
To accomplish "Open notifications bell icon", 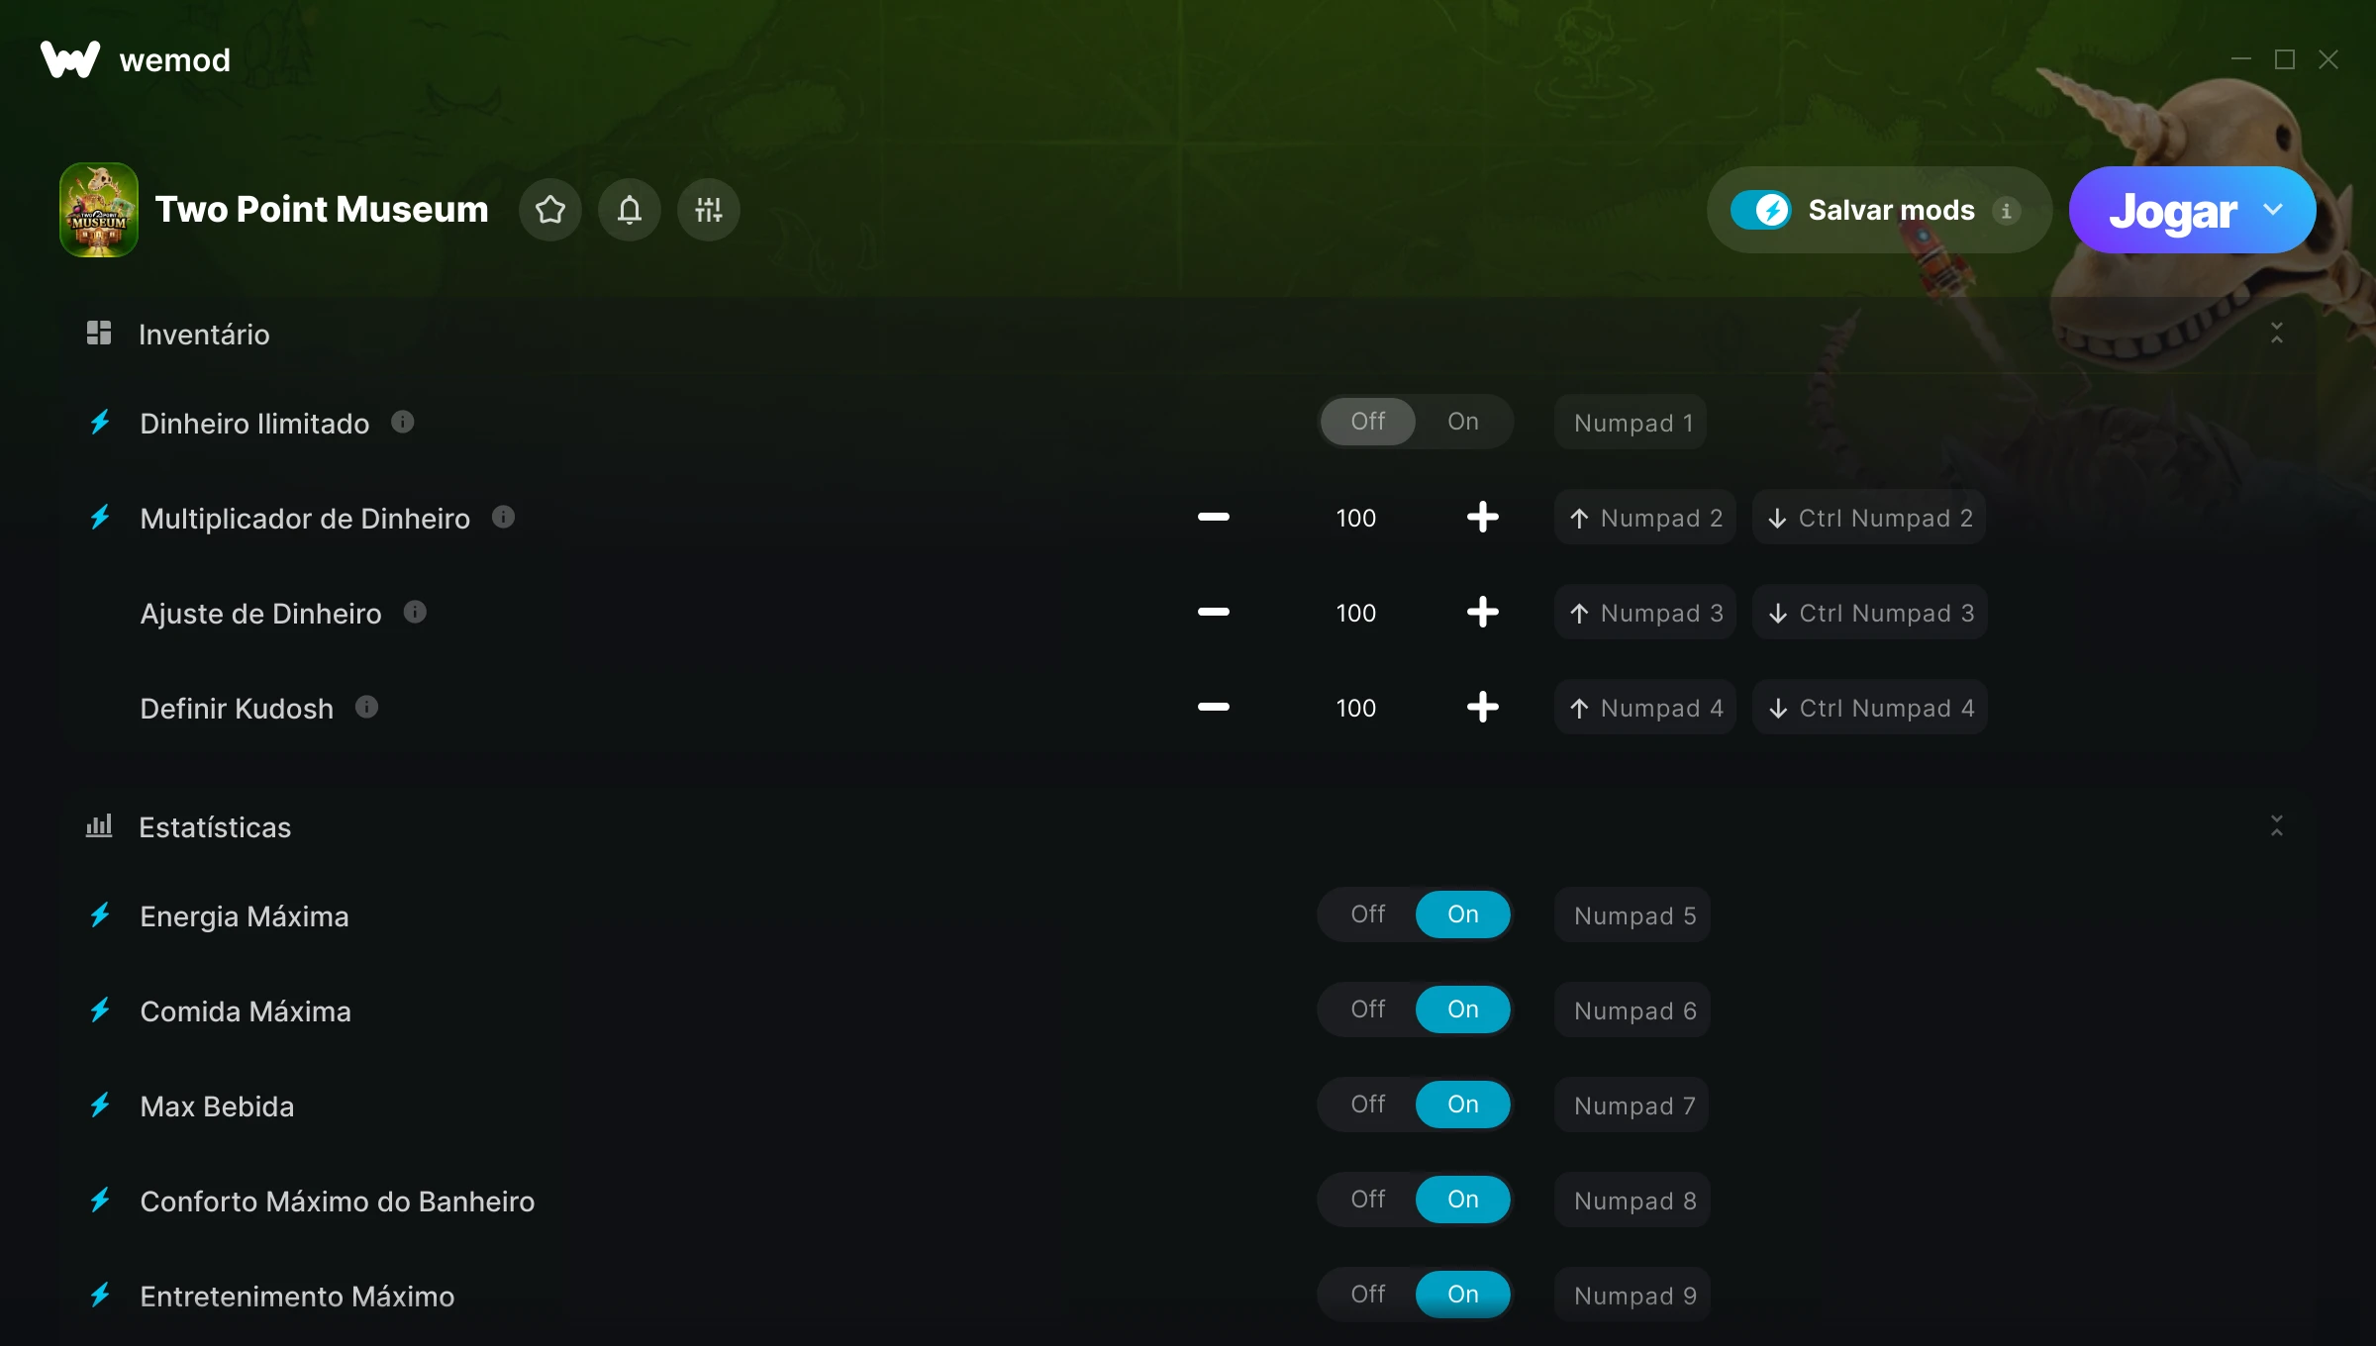I will point(630,210).
